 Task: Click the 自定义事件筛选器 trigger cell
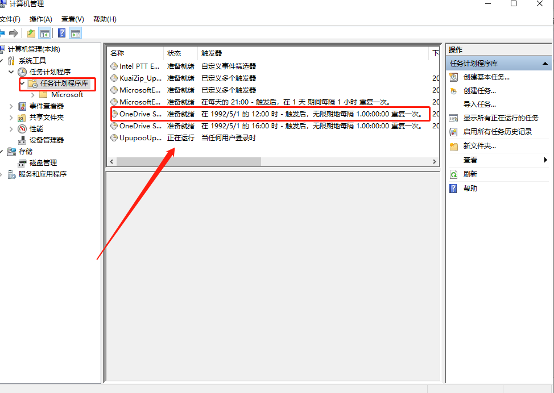(229, 66)
